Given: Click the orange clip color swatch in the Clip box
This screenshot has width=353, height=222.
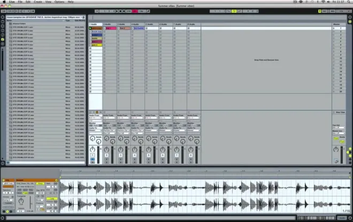Looking at the screenshot, I should (x=9, y=186).
